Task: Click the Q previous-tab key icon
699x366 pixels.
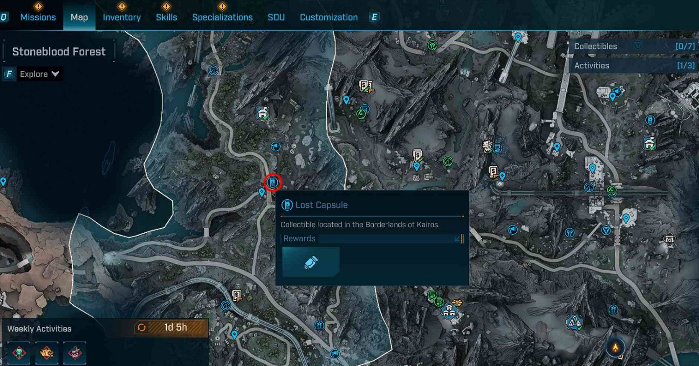Action: (4, 17)
